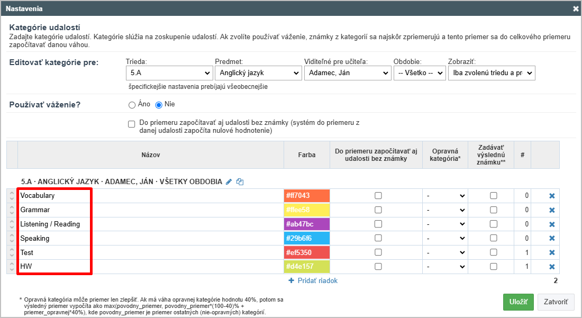This screenshot has height=318, width=582.
Task: Open teacher dropdown Adamec, Ján
Action: pos(348,73)
